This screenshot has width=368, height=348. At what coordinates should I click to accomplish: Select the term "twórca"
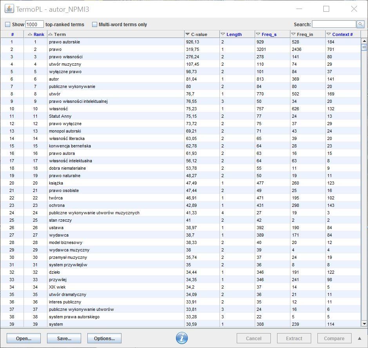(56, 198)
